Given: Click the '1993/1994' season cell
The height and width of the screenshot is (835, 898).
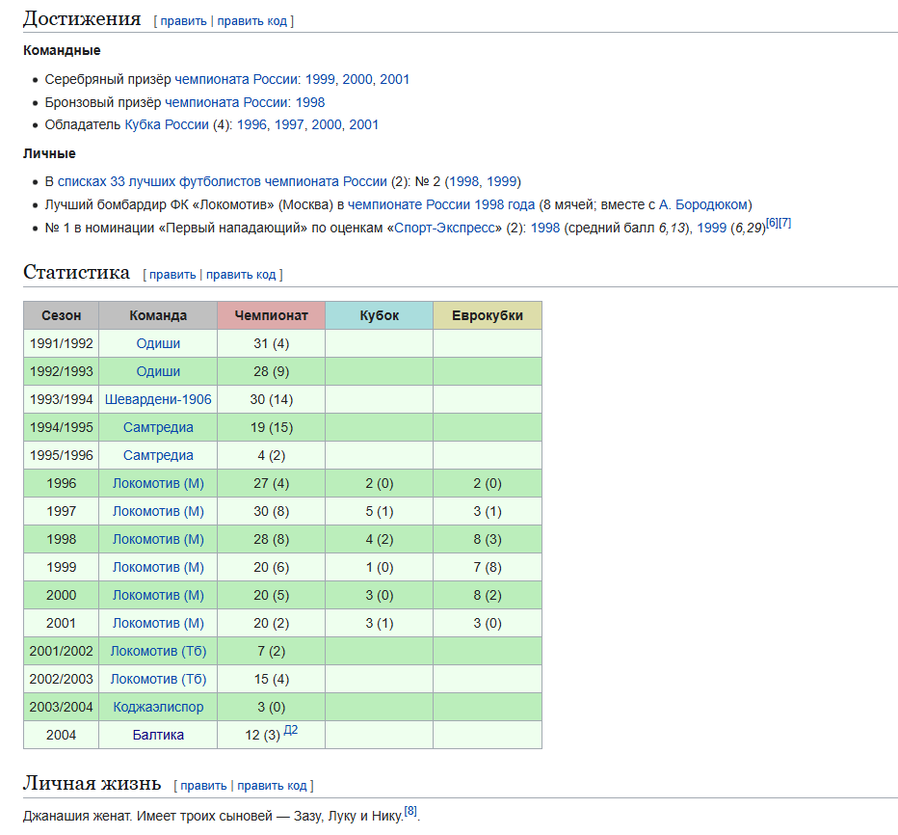Looking at the screenshot, I should [62, 399].
